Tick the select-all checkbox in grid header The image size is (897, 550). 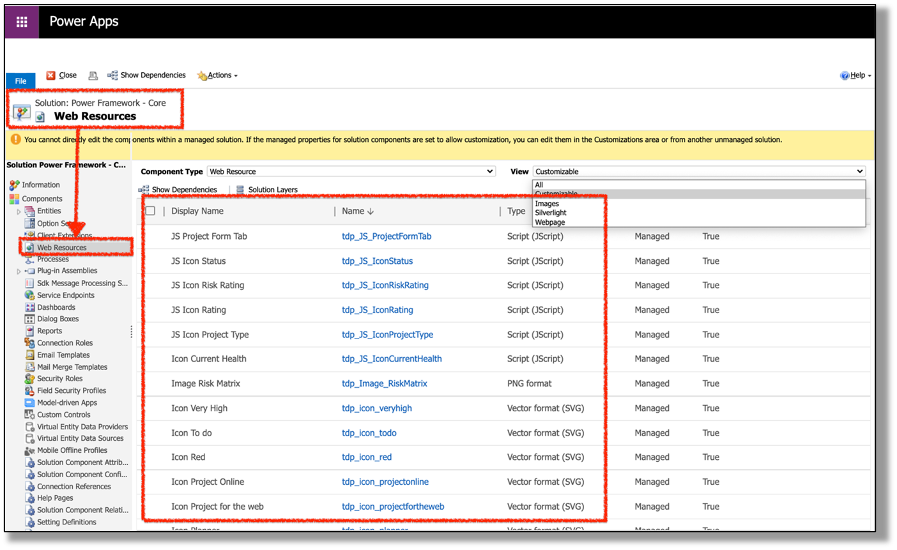coord(151,211)
